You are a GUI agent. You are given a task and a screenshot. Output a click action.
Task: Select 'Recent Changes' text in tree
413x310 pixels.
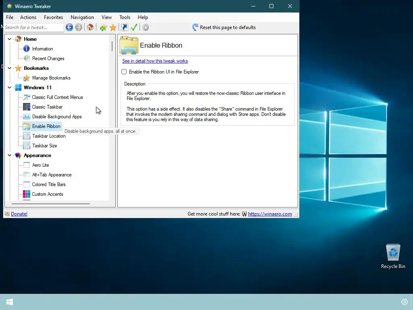point(48,59)
